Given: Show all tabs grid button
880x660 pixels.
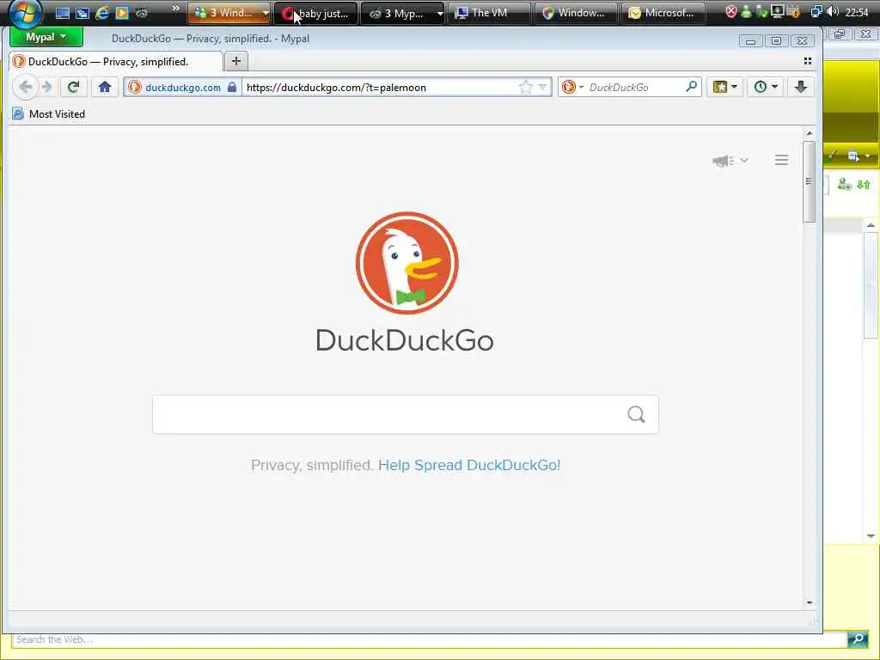Looking at the screenshot, I should pyautogui.click(x=808, y=61).
